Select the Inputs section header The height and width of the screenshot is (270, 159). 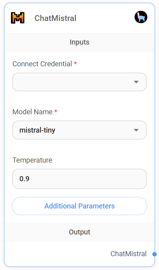[79, 42]
